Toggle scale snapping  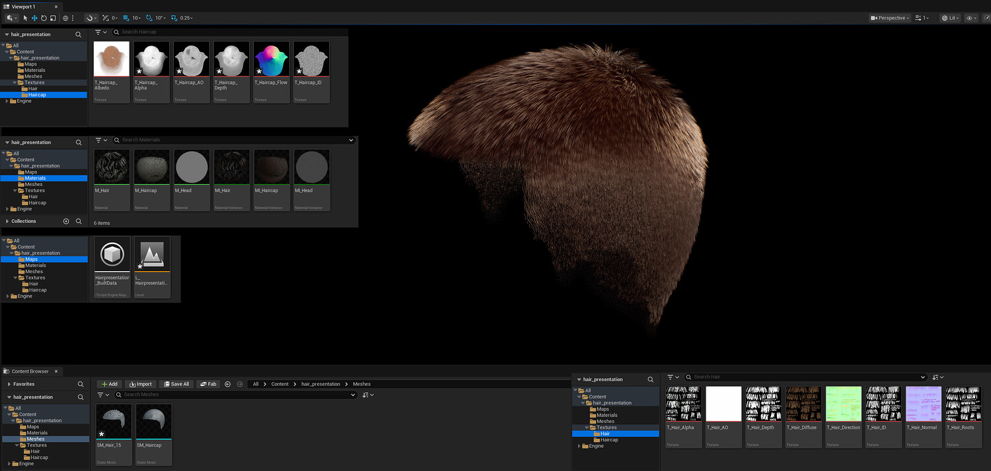pos(174,18)
